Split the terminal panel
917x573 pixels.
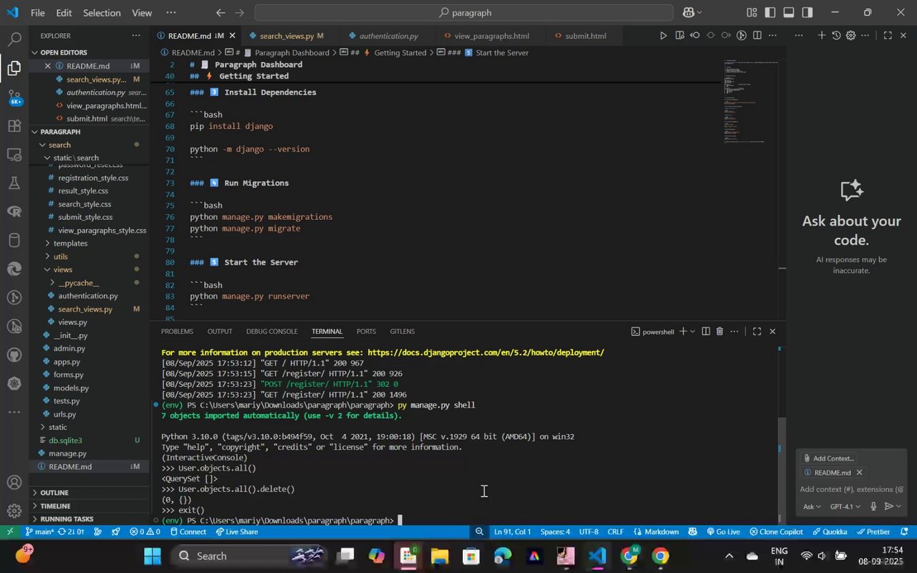point(706,332)
